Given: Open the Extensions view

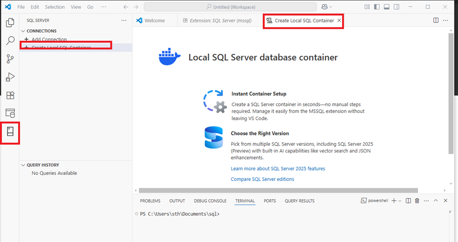Looking at the screenshot, I should pyautogui.click(x=10, y=95).
